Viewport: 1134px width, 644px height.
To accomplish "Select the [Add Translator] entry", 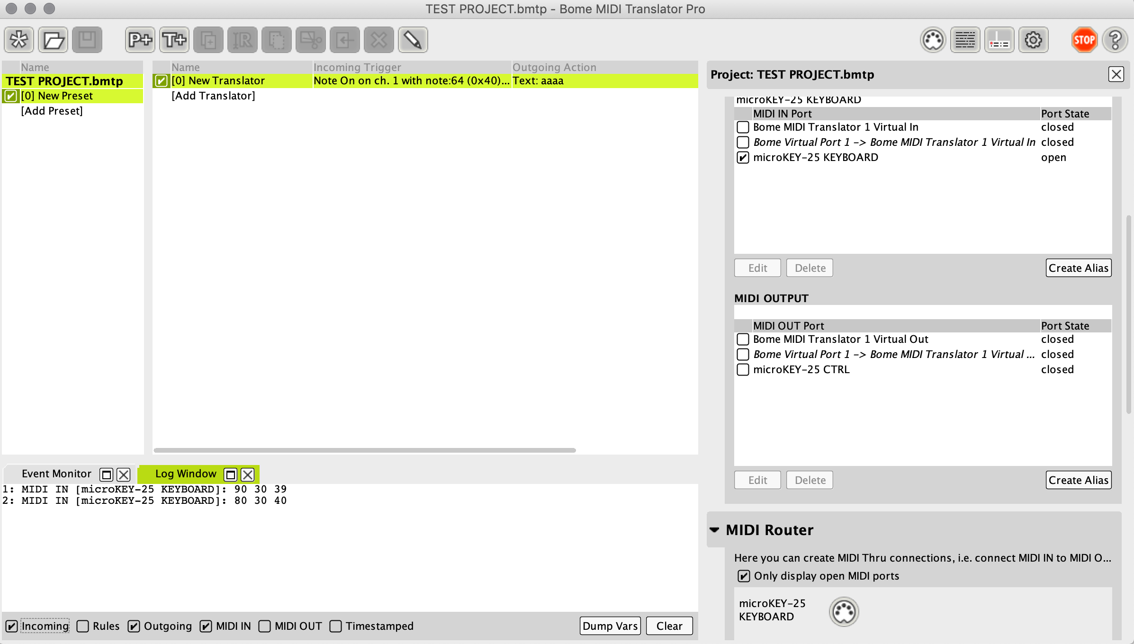I will [213, 96].
